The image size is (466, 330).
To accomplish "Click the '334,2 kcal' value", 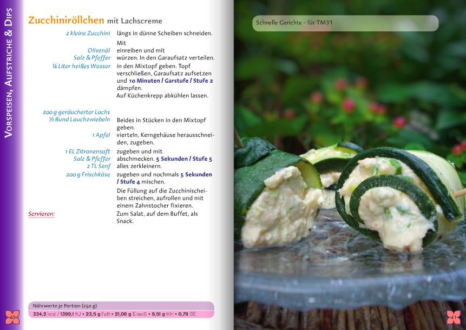I will 44,314.
